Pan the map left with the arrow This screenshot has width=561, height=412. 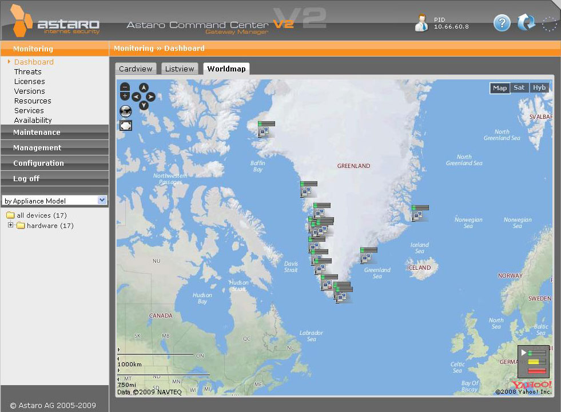[x=136, y=97]
